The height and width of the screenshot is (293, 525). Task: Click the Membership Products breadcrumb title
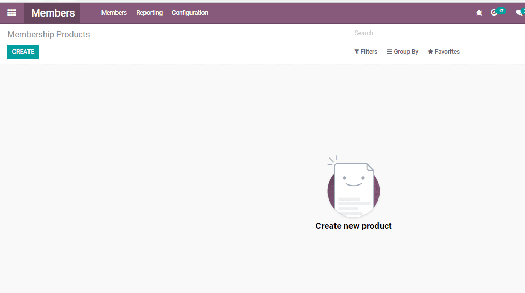click(49, 35)
